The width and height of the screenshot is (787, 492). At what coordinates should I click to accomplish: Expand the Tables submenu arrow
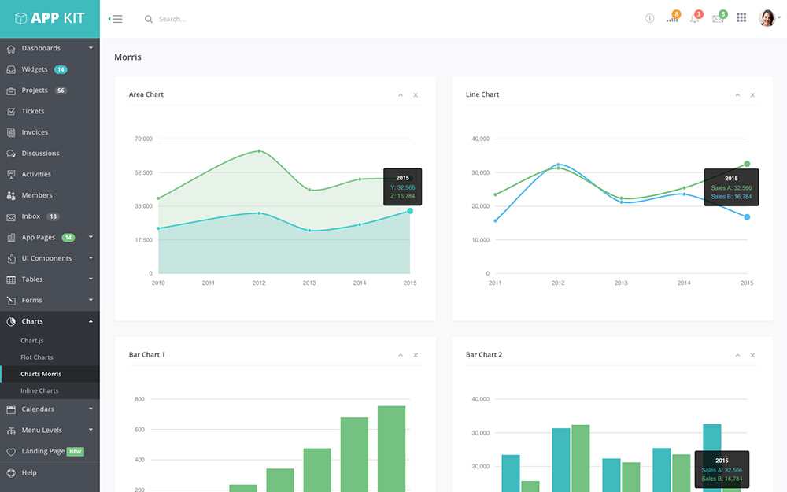click(x=91, y=279)
